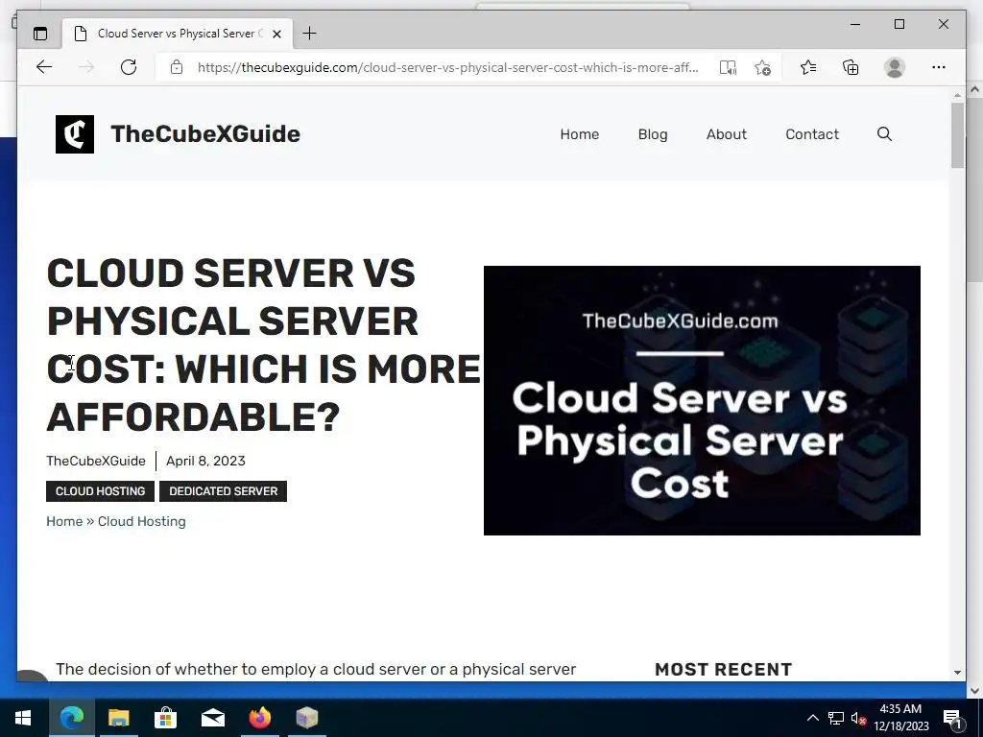Reload the page with the refresh icon

click(x=129, y=67)
